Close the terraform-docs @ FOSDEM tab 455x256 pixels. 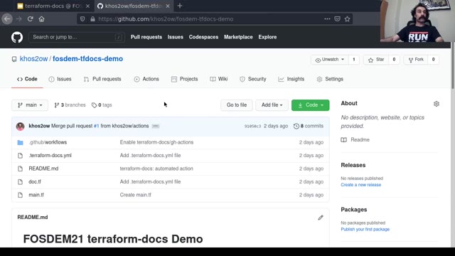tap(87, 6)
